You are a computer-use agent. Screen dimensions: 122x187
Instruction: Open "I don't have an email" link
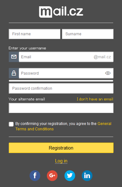(95, 99)
